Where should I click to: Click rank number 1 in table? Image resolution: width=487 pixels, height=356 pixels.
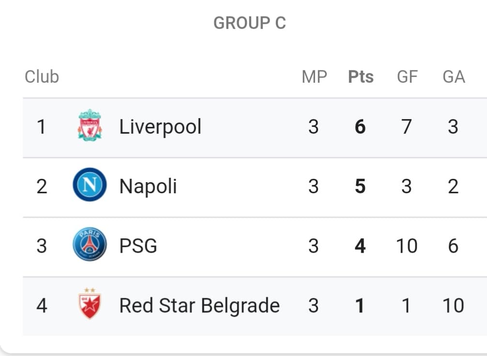[41, 127]
